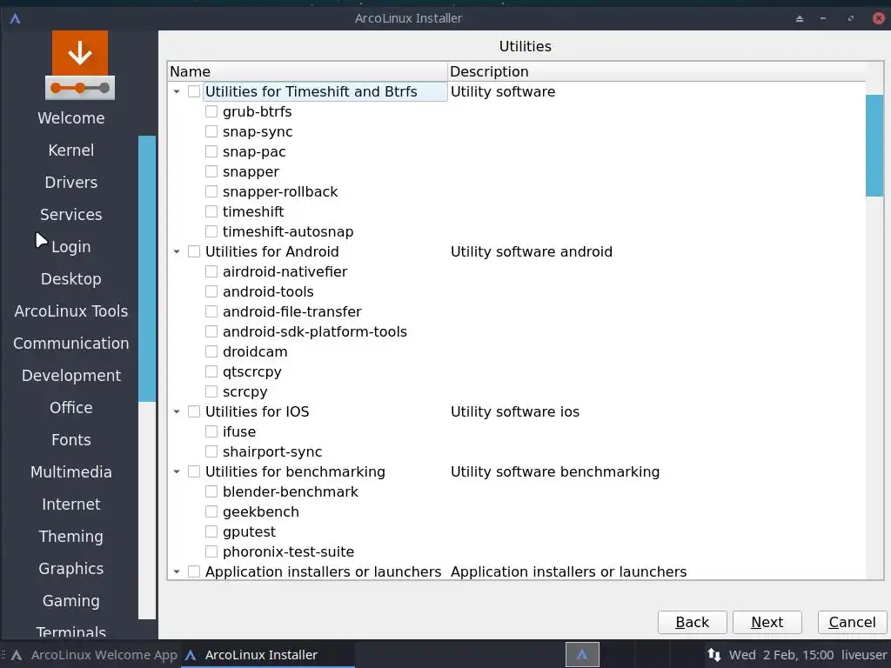Screen dimensions: 891x668
Task: Maximize the ArcoLinux Installer window
Action: pyautogui.click(x=851, y=19)
